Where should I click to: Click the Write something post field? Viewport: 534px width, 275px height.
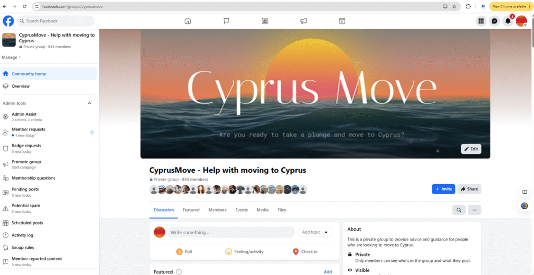pyautogui.click(x=231, y=232)
